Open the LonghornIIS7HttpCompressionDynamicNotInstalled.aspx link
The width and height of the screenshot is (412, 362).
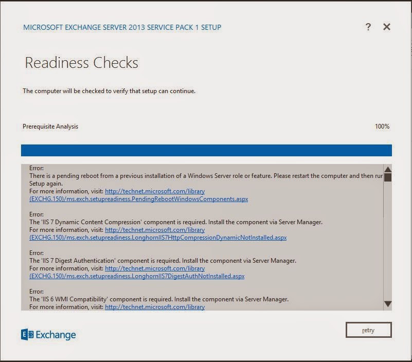pyautogui.click(x=158, y=238)
